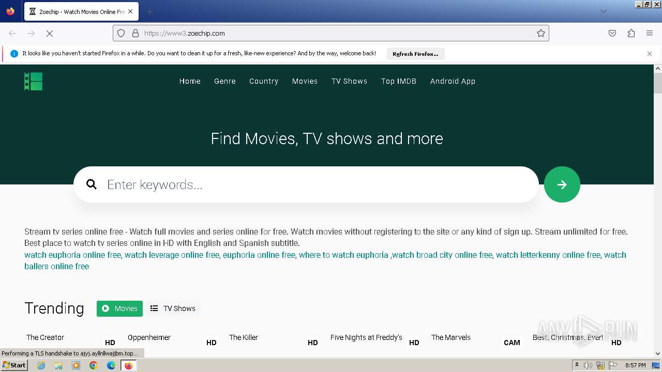Image resolution: width=662 pixels, height=372 pixels.
Task: Open Microsoft Edge from the taskbar
Action: pyautogui.click(x=111, y=365)
